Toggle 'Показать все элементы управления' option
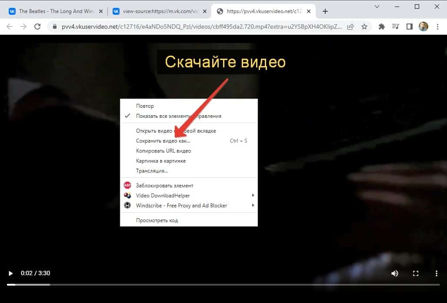 coord(178,116)
